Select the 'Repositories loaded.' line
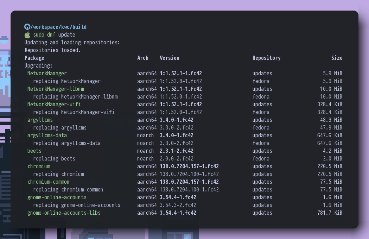The height and width of the screenshot is (239, 369). click(52, 50)
